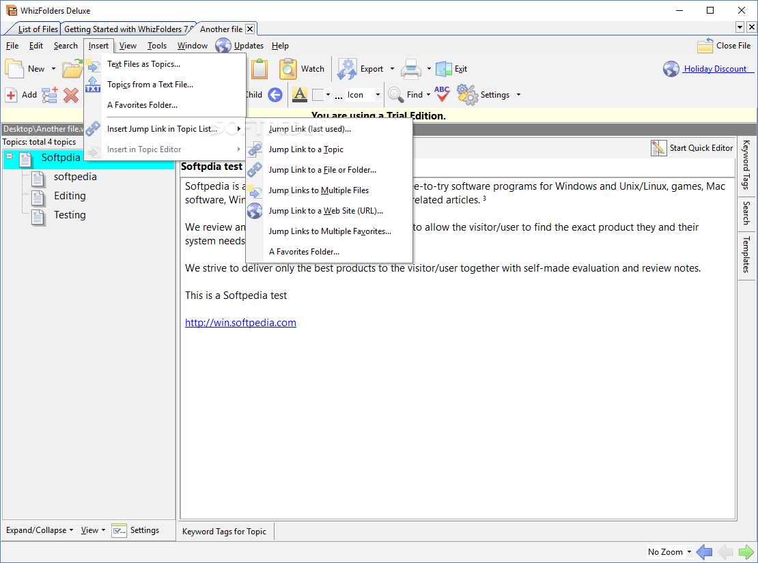The image size is (758, 563).
Task: Open the Templates side tab
Action: pyautogui.click(x=747, y=255)
